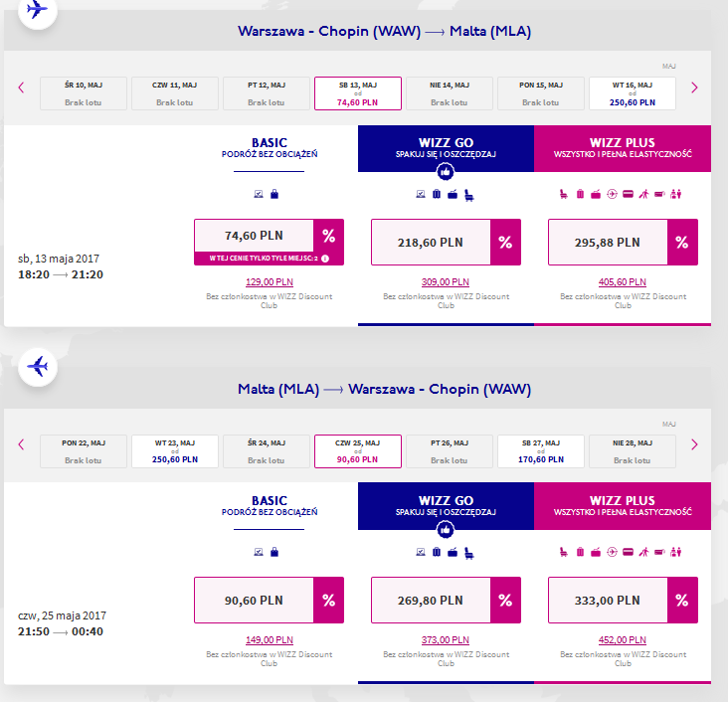Click the % discount button beside 269,80 PLN

505,601
